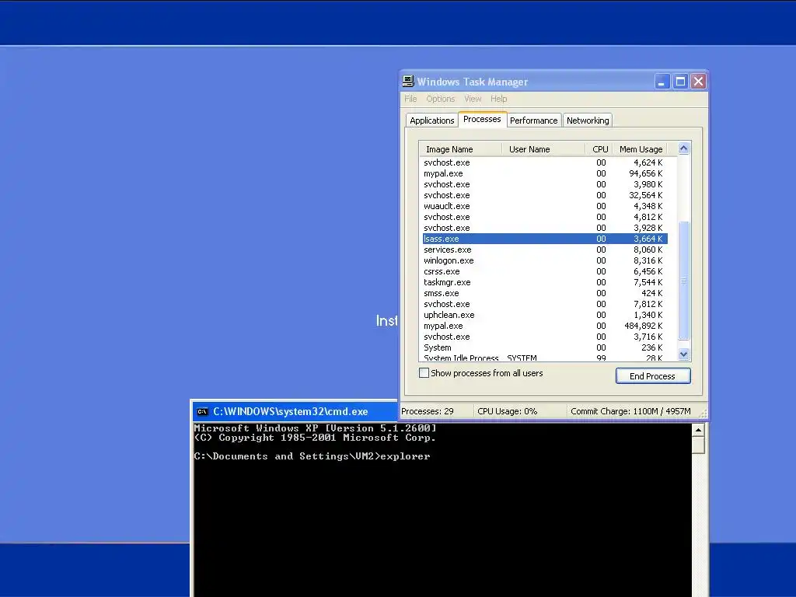The height and width of the screenshot is (597, 796).
Task: Select the csrss.exe process
Action: (545, 271)
